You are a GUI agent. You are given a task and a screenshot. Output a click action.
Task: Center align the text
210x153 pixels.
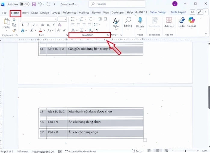pos(78,24)
